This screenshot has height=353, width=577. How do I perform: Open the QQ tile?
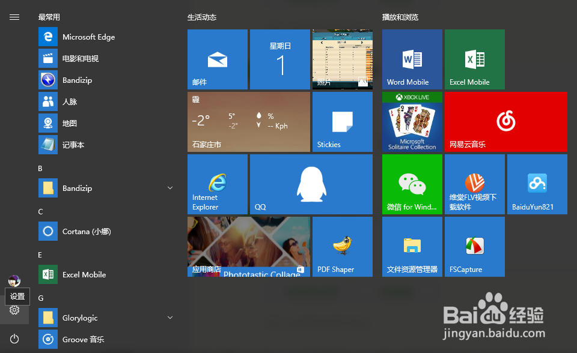pyautogui.click(x=311, y=184)
